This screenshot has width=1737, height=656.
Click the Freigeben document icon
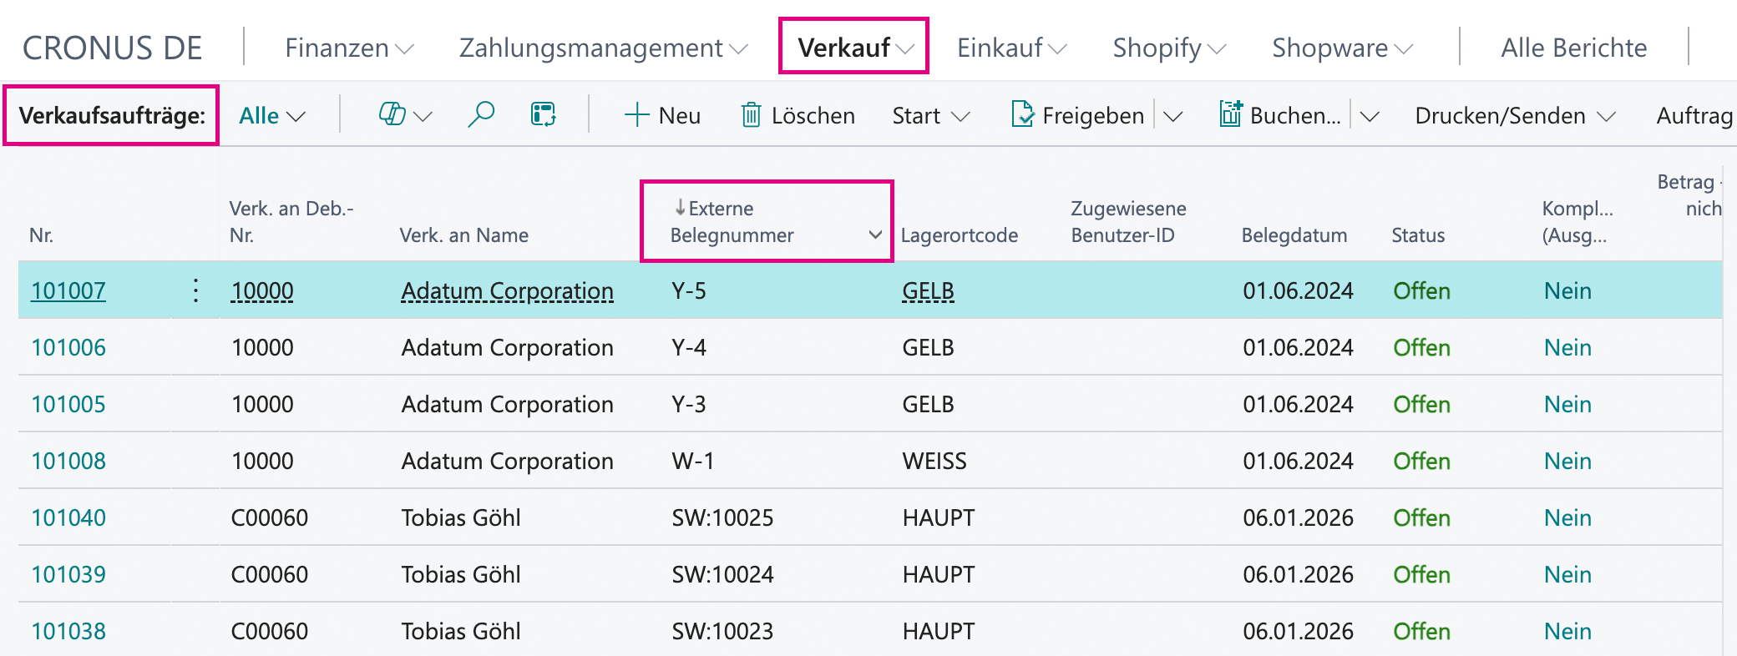(1022, 114)
